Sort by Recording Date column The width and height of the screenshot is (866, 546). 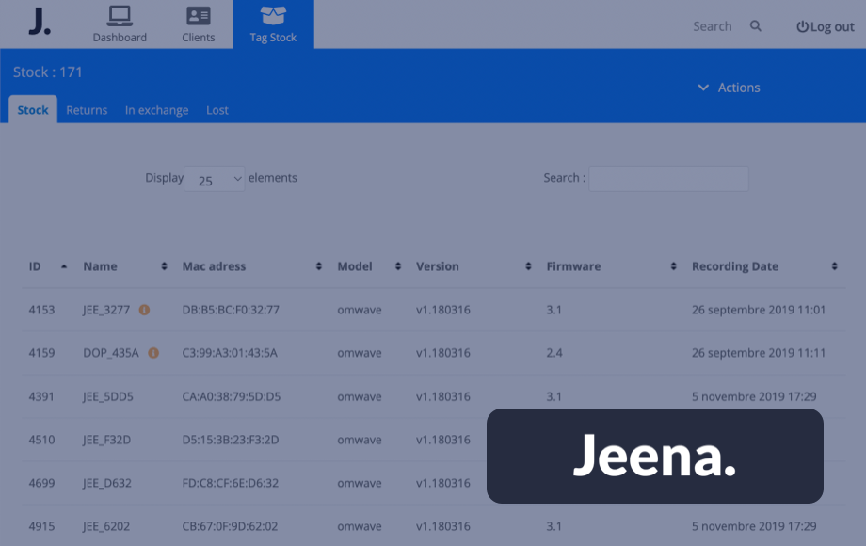tap(834, 266)
